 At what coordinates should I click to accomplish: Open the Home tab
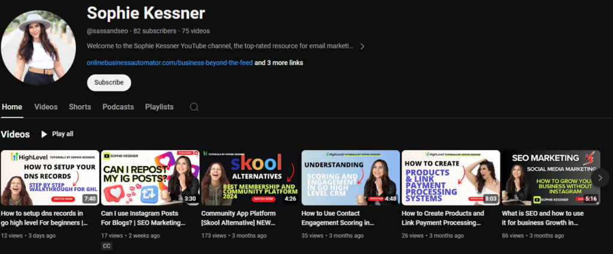point(12,107)
